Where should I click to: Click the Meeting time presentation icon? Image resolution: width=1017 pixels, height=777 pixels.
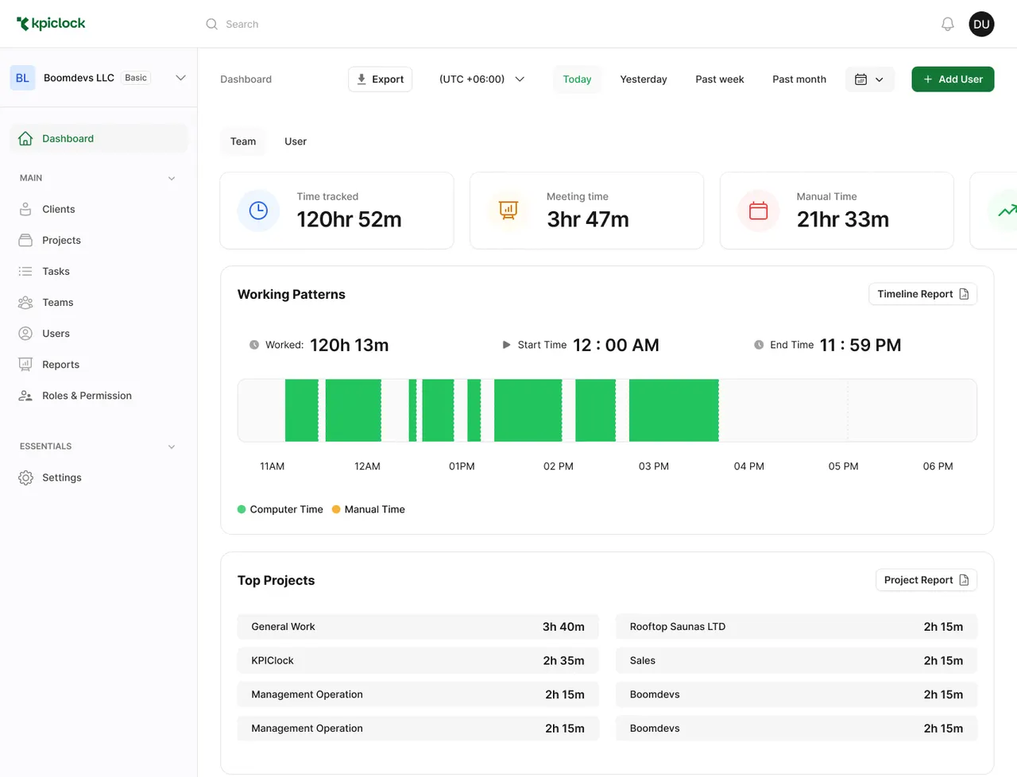tap(508, 211)
